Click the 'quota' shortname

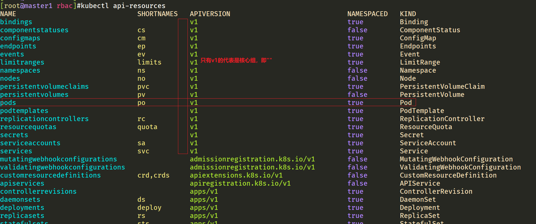pos(147,127)
